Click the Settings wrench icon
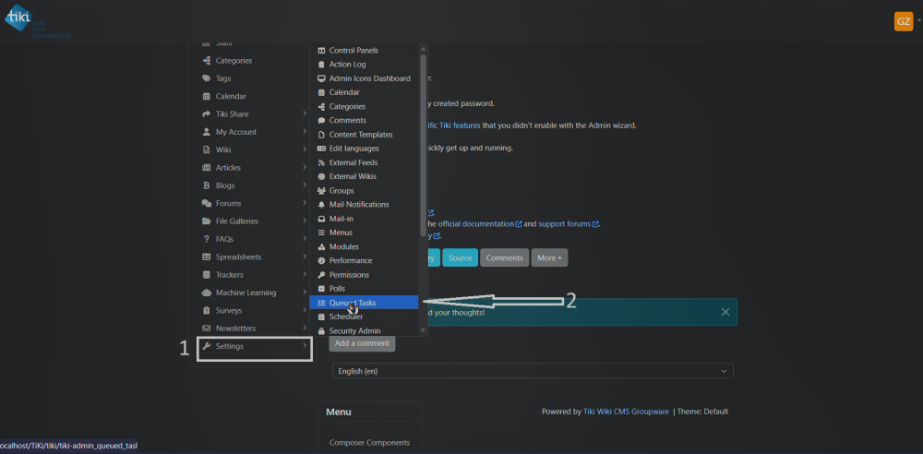923x454 pixels. [206, 346]
